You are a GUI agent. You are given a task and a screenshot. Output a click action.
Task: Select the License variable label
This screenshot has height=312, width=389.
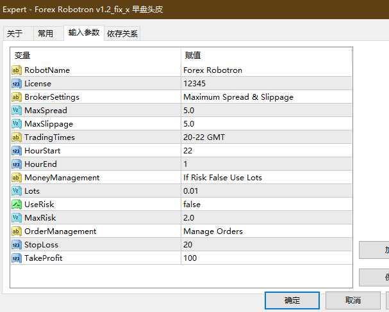tap(38, 84)
